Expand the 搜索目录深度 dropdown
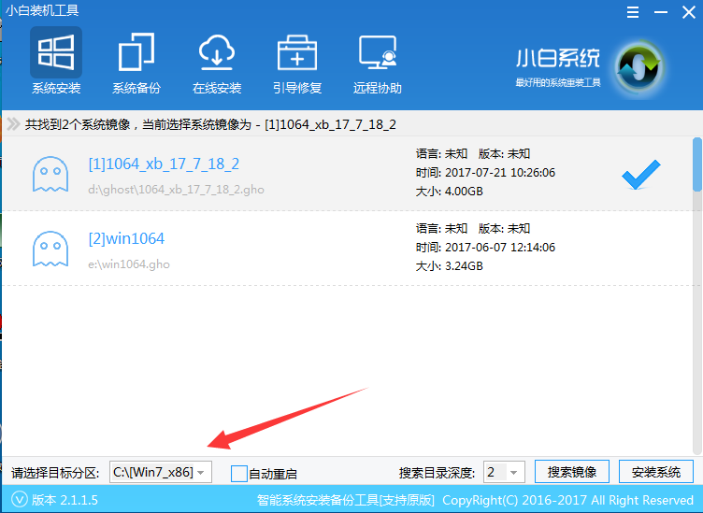Image resolution: width=703 pixels, height=513 pixels. pyautogui.click(x=504, y=472)
